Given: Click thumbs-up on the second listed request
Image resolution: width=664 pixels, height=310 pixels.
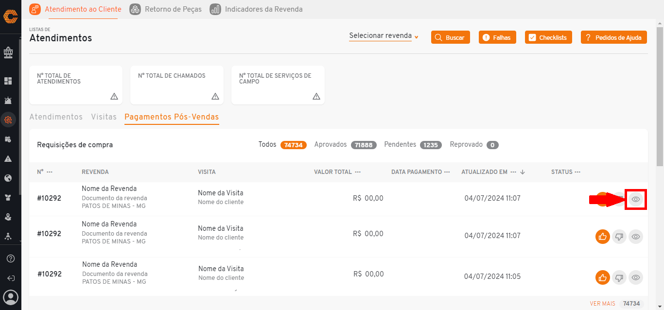Looking at the screenshot, I should click(x=603, y=237).
